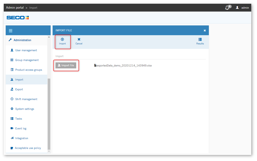The width and height of the screenshot is (257, 161).
Task: Click the Import section label above the button
Action: pos(59,56)
